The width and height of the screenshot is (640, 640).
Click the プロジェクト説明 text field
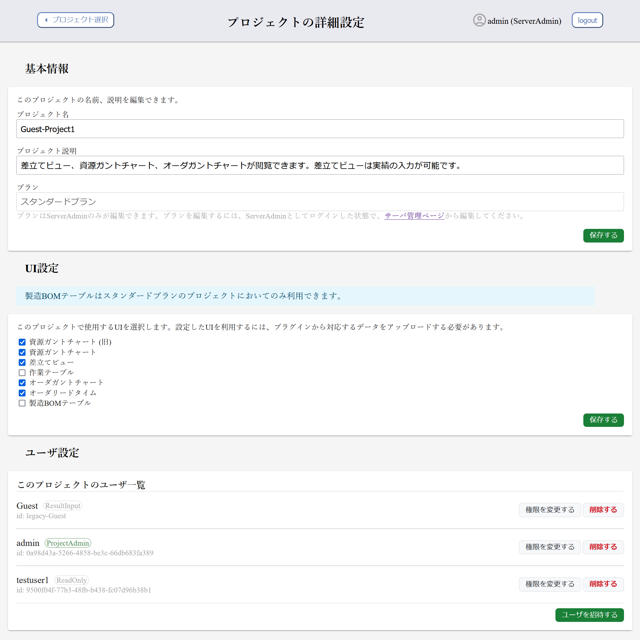(x=320, y=165)
